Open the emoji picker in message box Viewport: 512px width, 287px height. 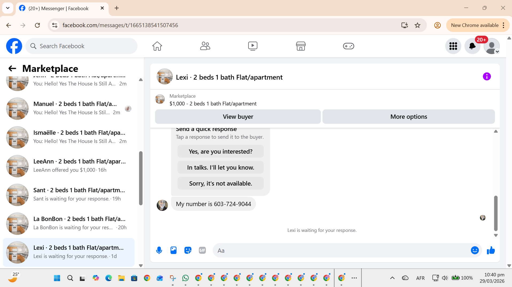click(475, 250)
